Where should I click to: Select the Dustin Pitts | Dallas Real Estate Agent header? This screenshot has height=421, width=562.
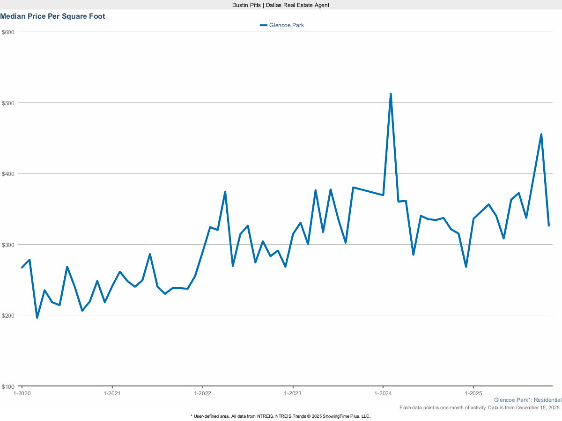click(281, 5)
